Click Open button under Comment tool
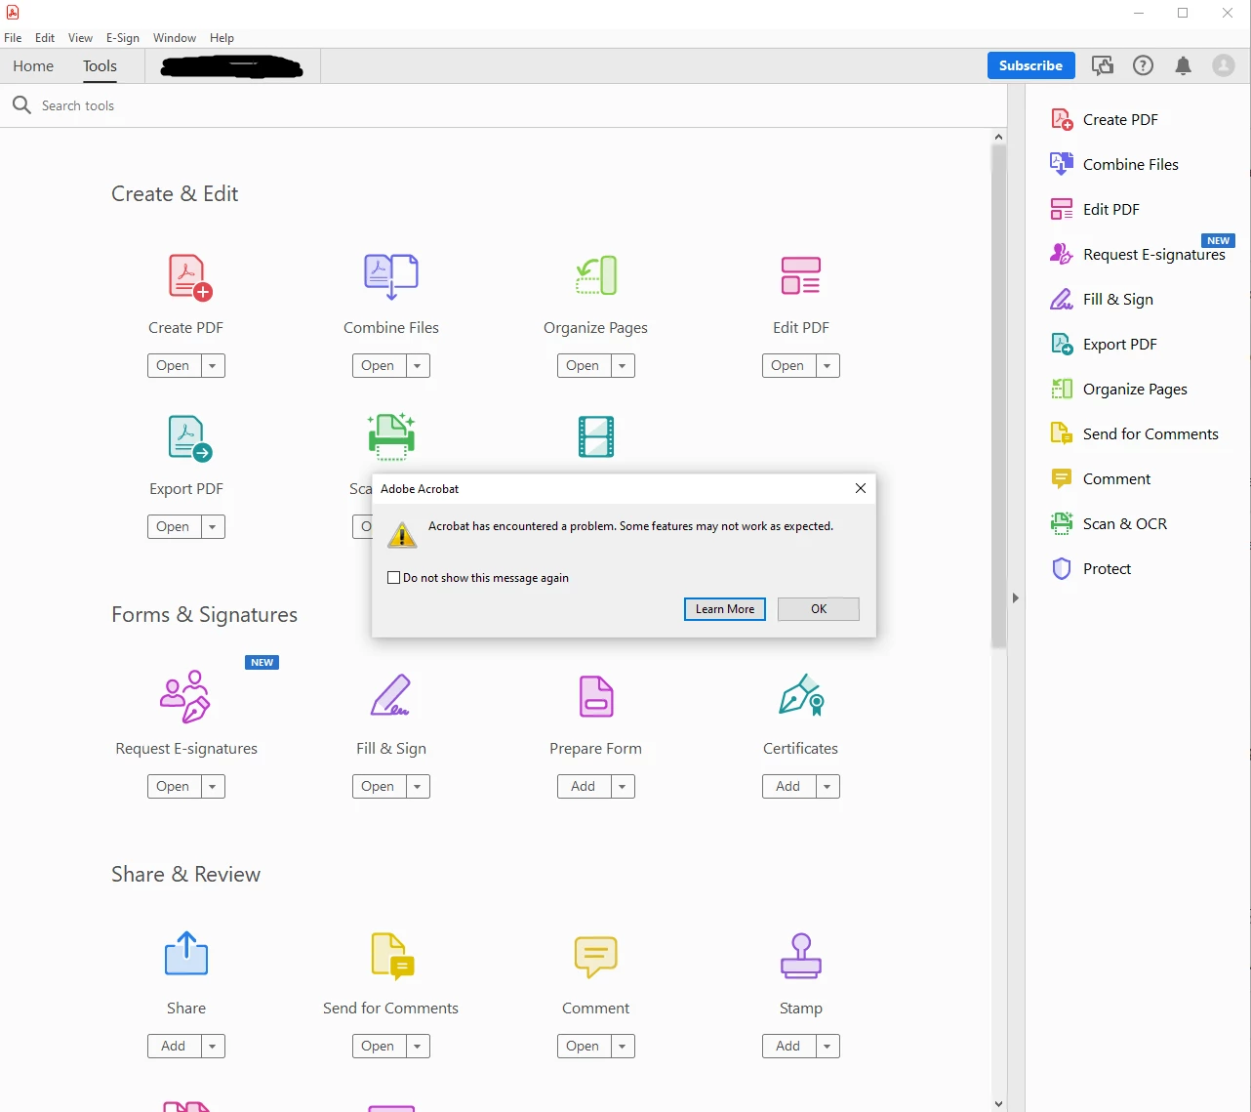The height and width of the screenshot is (1112, 1251). (584, 1046)
